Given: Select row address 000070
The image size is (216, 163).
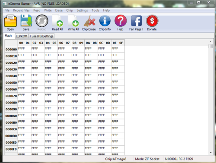Looking at the screenshot, I should point(11,96).
